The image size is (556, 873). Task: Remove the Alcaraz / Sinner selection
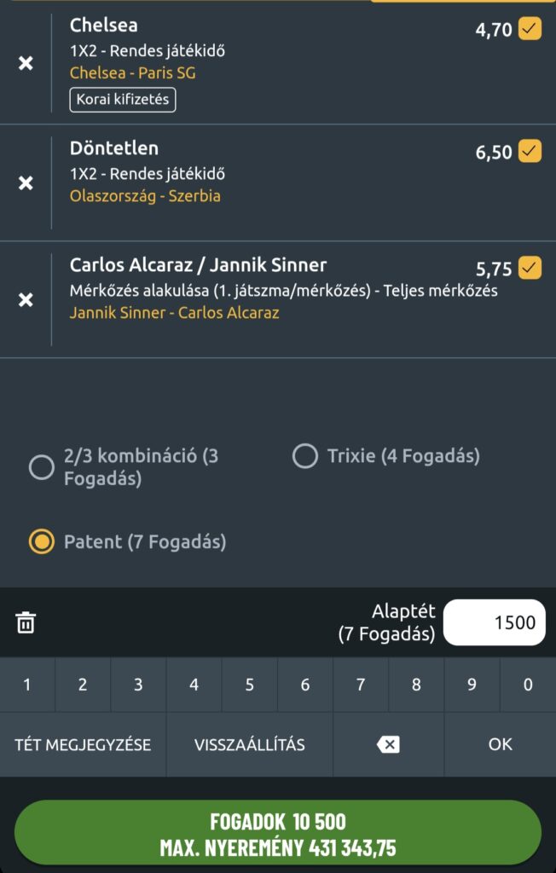(26, 300)
